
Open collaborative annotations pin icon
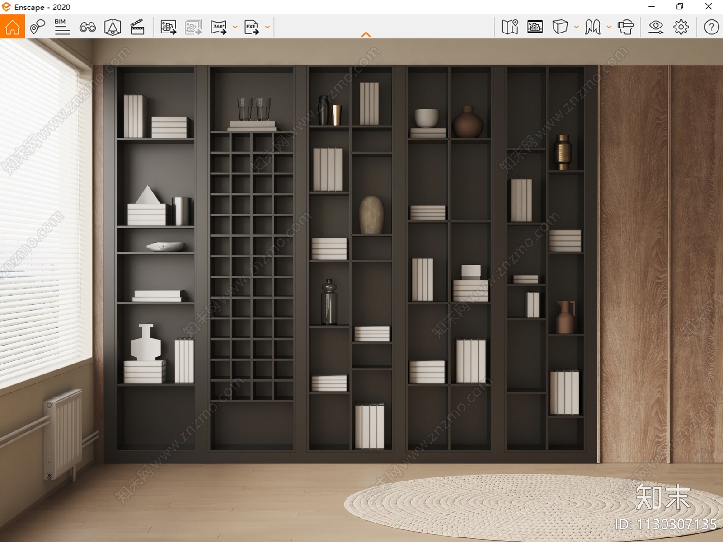point(38,27)
